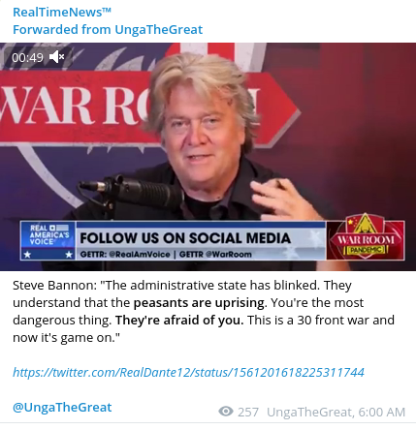Click the Real America's Voice logo

(x=48, y=240)
